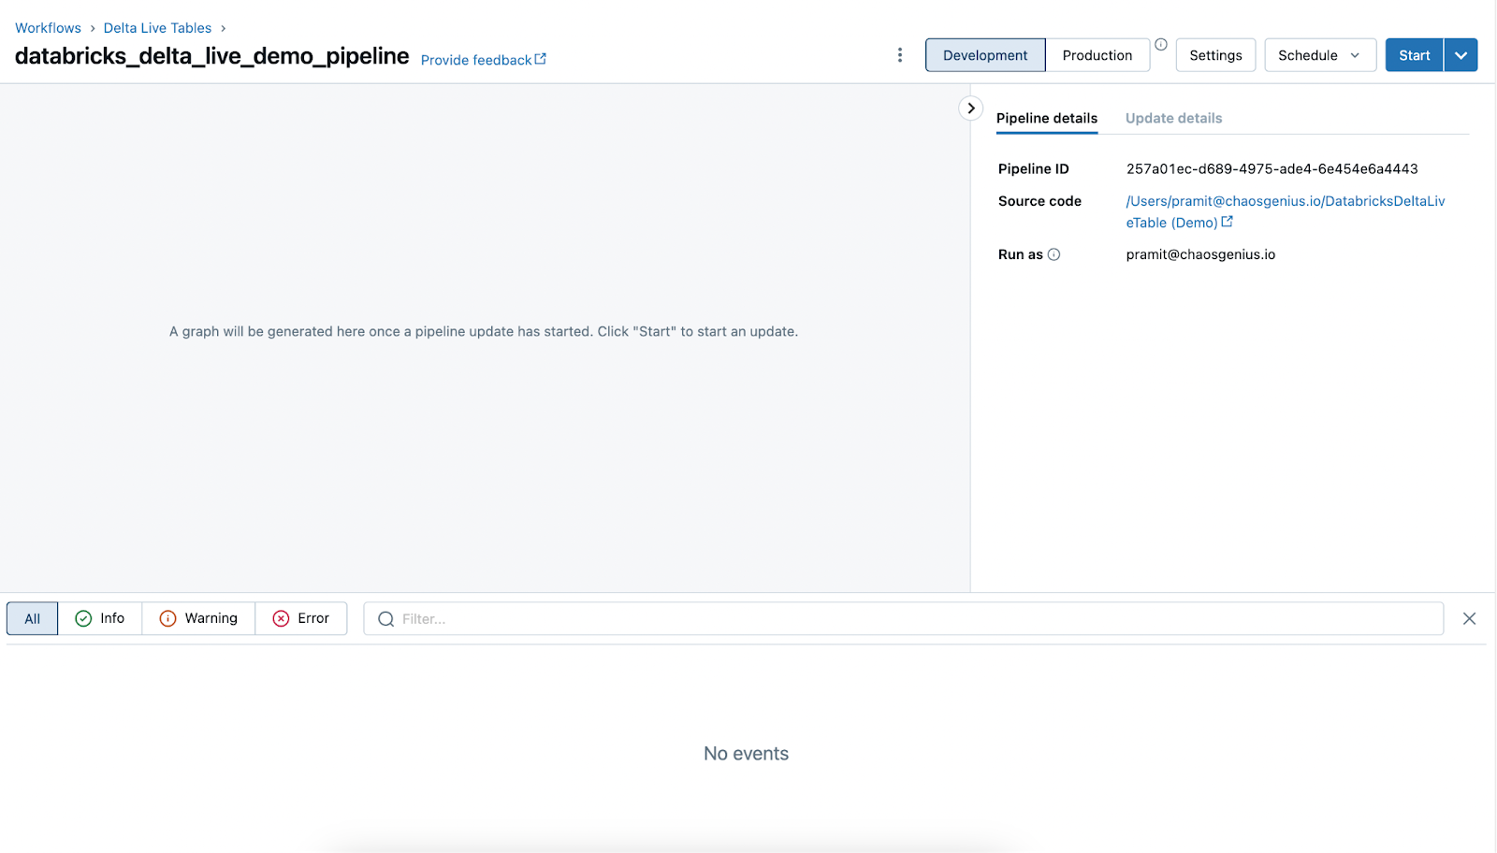Screen dimensions: 1497x853
Task: Select the Pipeline details tab
Action: coord(1046,118)
